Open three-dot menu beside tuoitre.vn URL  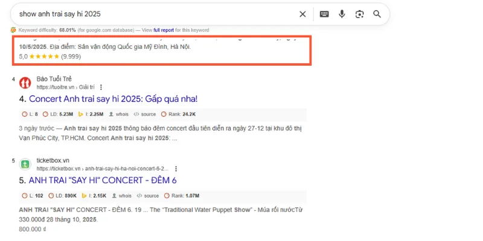pyautogui.click(x=101, y=87)
